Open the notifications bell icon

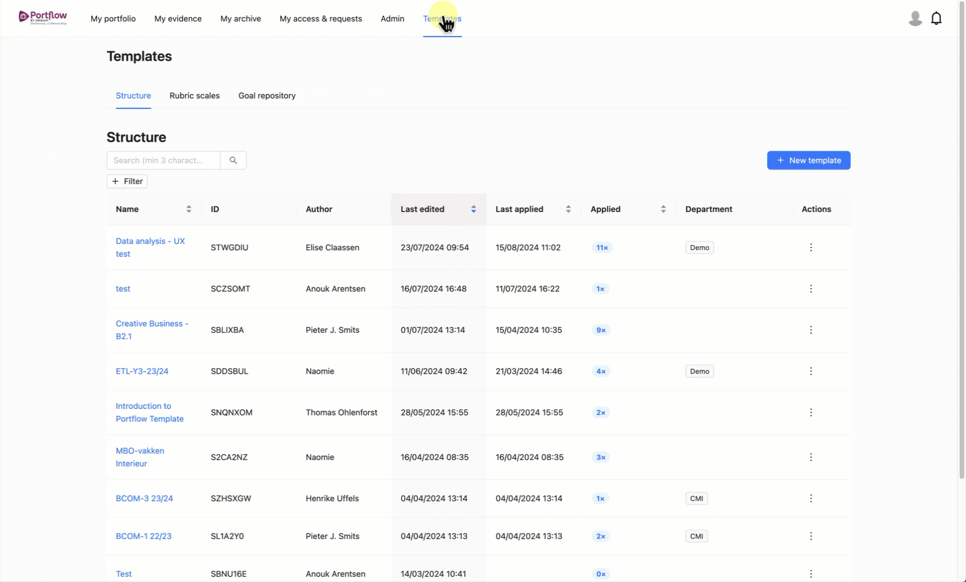point(936,19)
